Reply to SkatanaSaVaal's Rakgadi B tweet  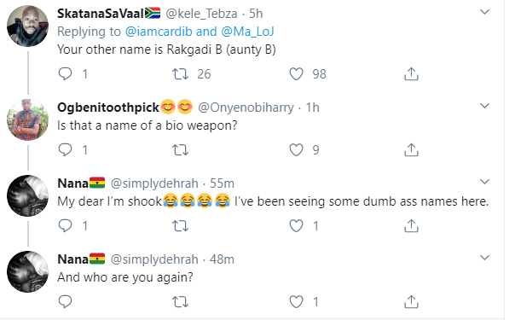click(x=65, y=74)
